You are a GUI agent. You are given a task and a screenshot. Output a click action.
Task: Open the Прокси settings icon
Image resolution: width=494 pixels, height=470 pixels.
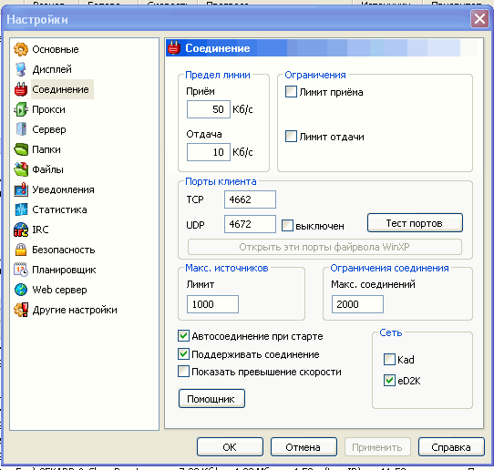point(21,110)
